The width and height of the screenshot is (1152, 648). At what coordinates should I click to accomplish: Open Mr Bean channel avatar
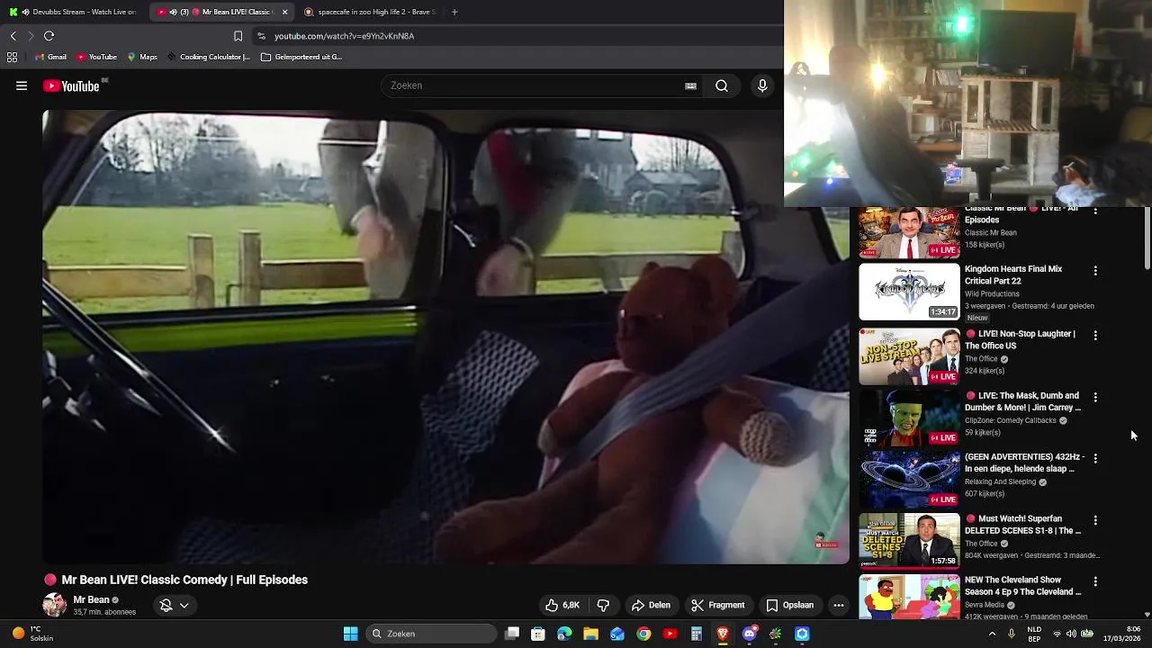55,605
